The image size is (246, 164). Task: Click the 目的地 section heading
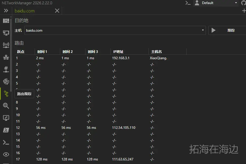click(21, 20)
